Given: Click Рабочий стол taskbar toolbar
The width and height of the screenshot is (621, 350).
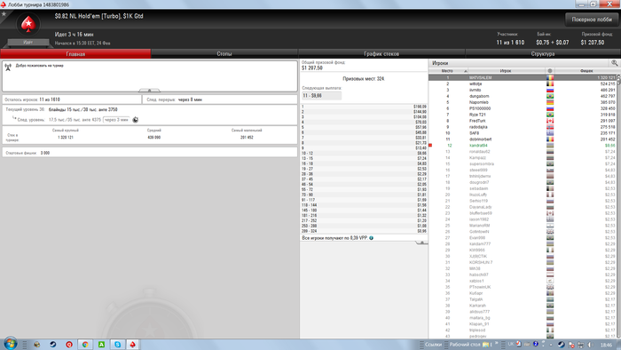Looking at the screenshot, I should point(465,345).
